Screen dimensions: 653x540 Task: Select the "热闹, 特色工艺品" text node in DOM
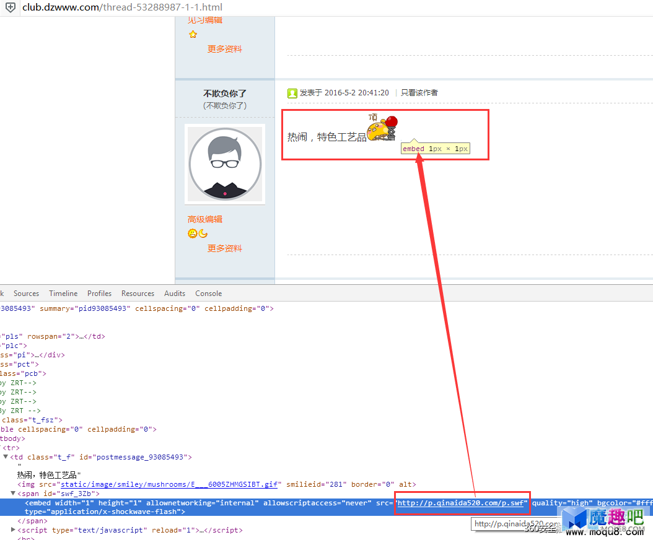pos(49,475)
